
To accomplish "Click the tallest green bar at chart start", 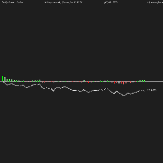I will [3, 79].
